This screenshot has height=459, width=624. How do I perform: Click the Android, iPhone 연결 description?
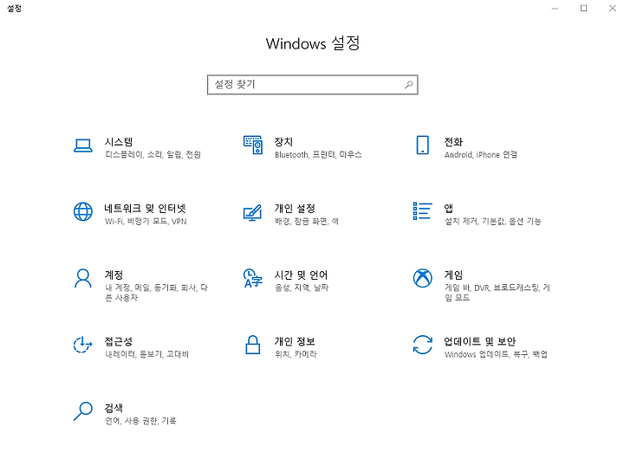(481, 154)
